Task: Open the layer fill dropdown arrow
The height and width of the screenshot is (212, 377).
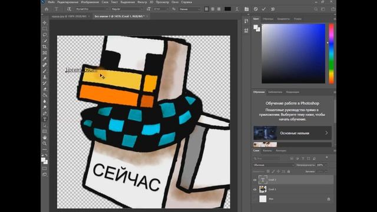Action: (x=326, y=171)
